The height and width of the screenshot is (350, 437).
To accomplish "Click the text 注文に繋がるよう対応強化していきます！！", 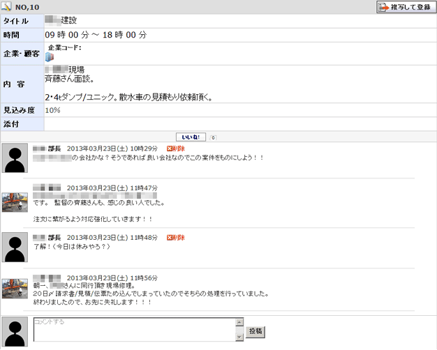I will pos(93,219).
